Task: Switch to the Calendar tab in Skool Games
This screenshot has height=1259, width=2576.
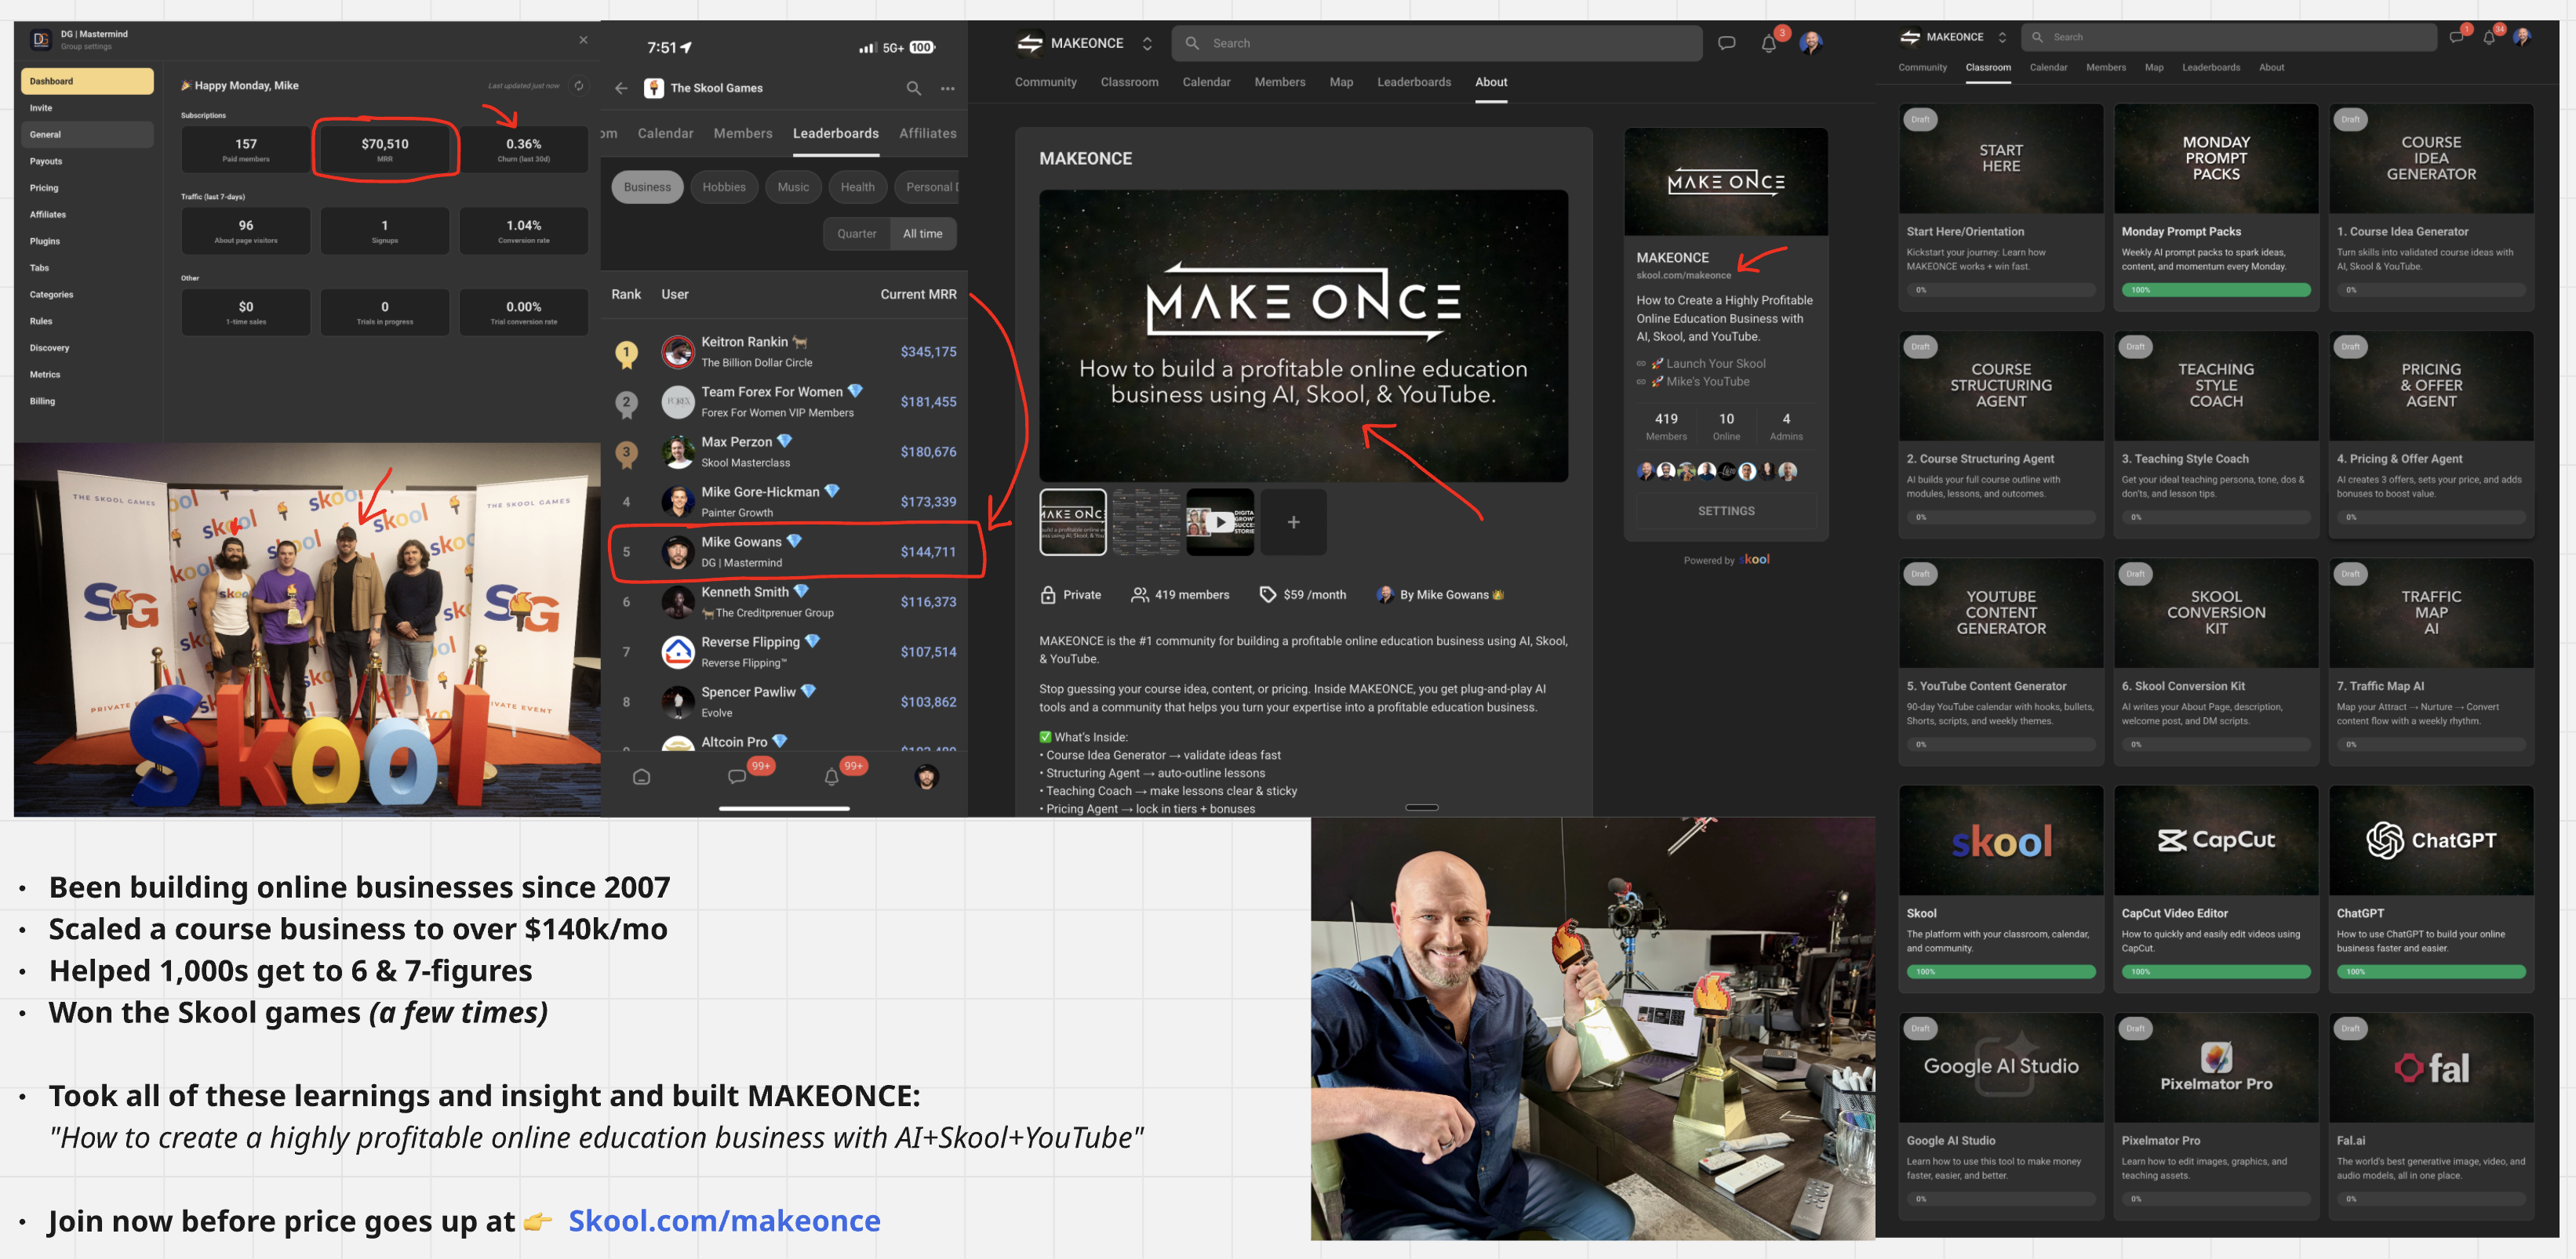Action: 665,134
